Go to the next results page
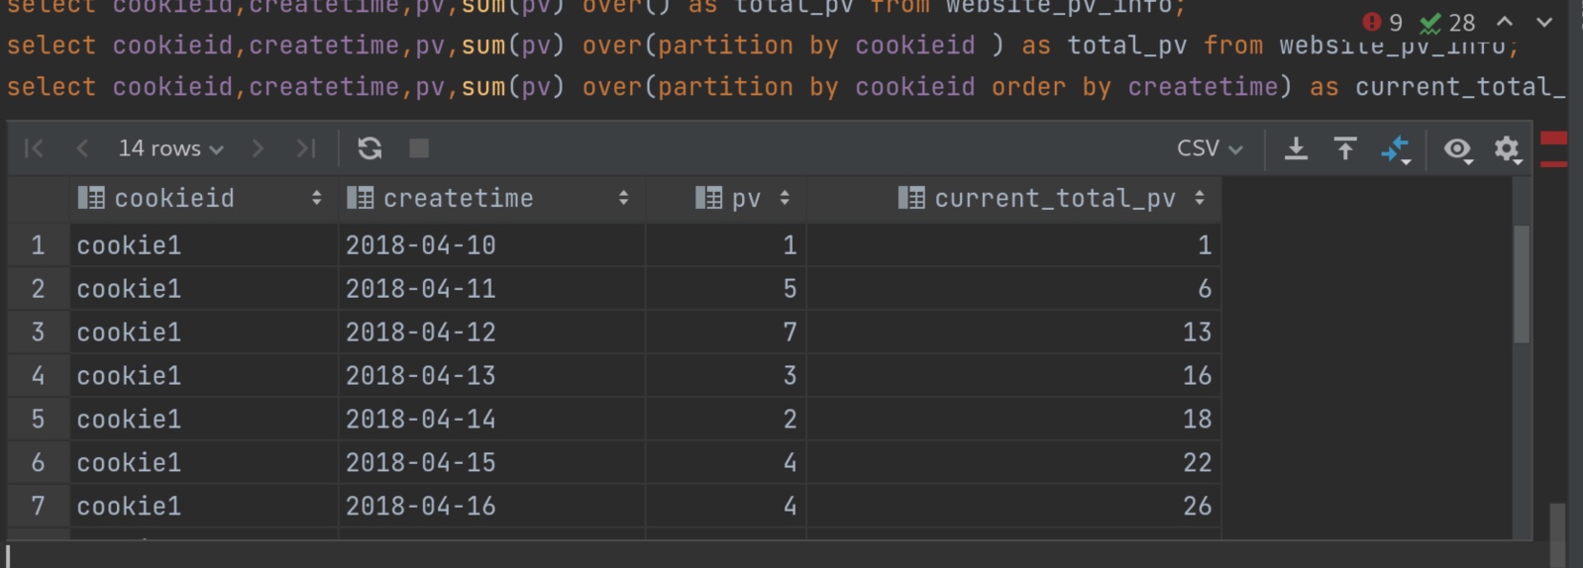 [258, 148]
